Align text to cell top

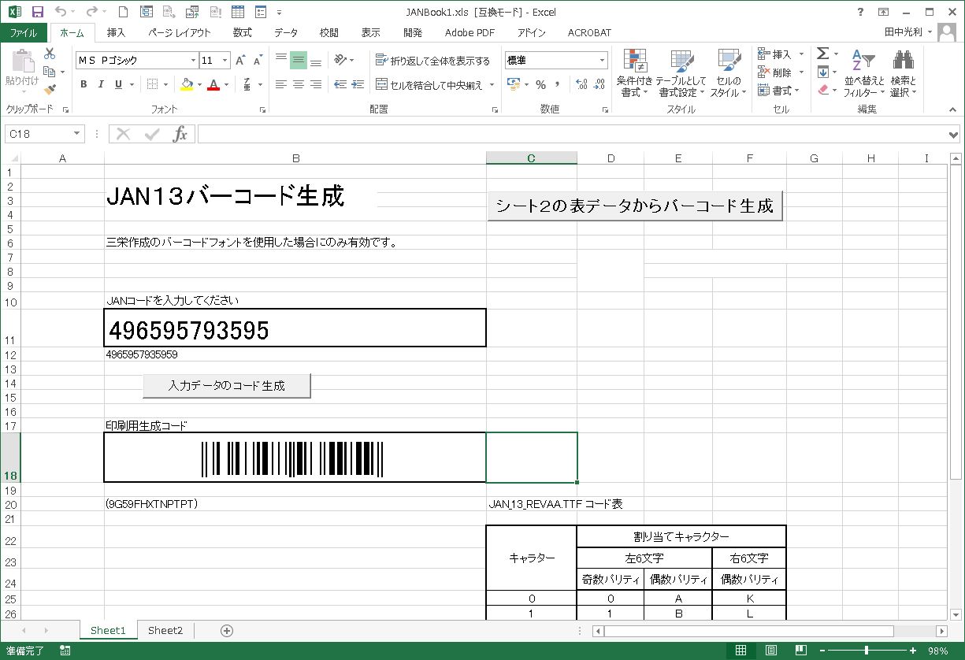click(x=281, y=60)
